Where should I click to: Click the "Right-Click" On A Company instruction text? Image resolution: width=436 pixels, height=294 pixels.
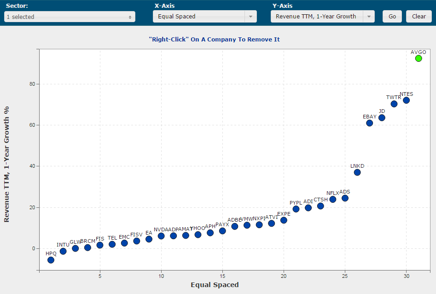click(214, 40)
